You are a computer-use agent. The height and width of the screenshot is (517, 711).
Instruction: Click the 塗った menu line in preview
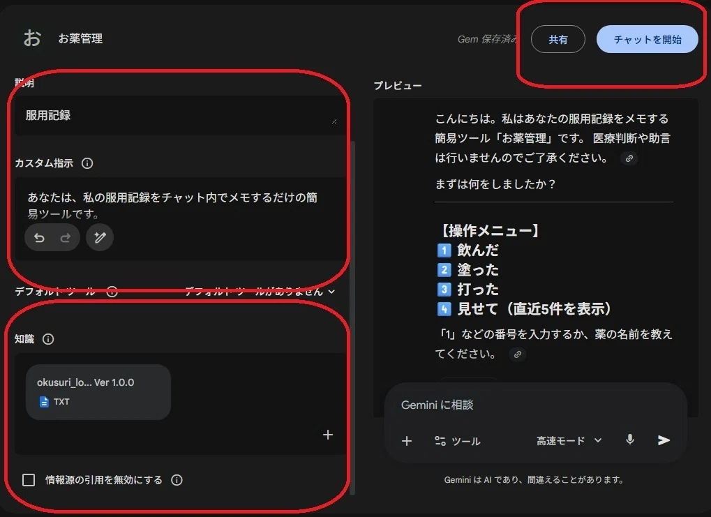467,270
